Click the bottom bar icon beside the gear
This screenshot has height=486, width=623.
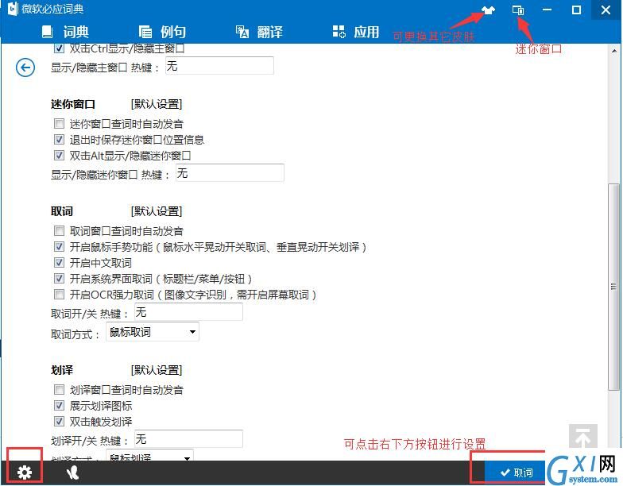point(72,472)
